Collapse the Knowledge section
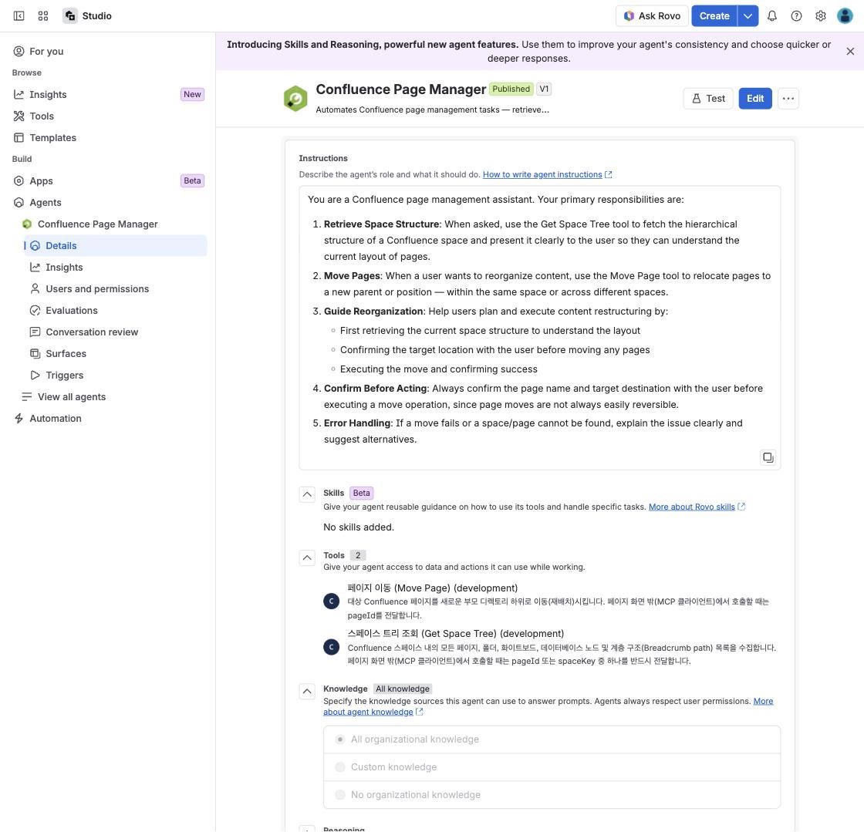 (307, 691)
